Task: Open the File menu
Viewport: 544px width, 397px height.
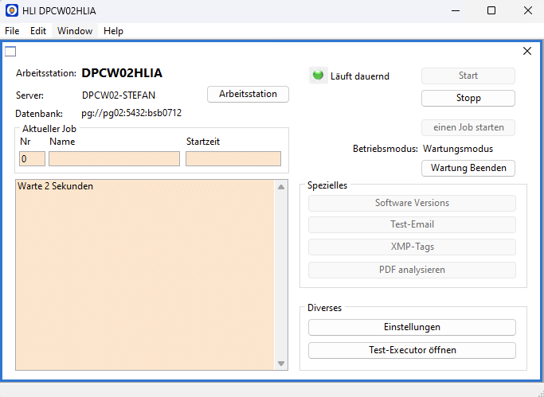Action: click(12, 31)
